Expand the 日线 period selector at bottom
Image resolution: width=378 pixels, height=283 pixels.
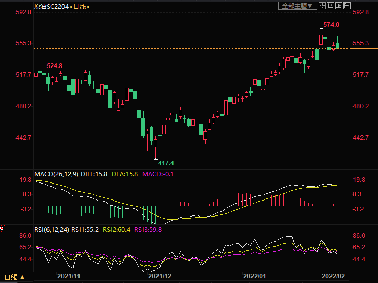13,278
